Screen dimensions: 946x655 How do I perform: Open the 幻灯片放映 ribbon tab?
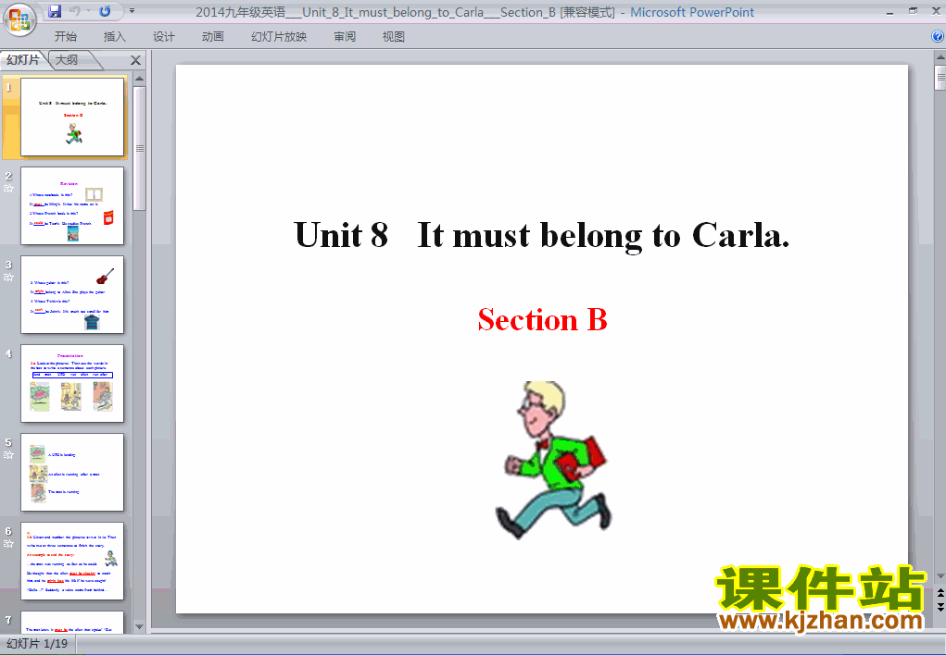279,37
